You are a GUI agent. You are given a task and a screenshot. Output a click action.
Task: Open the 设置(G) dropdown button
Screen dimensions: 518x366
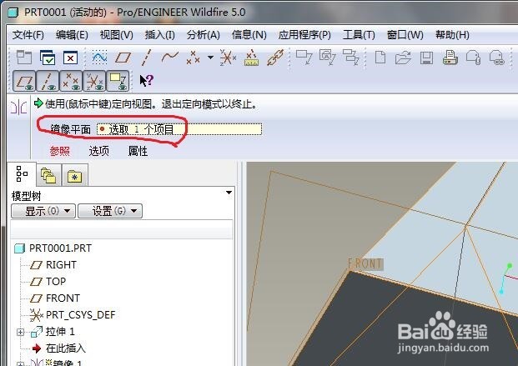110,211
